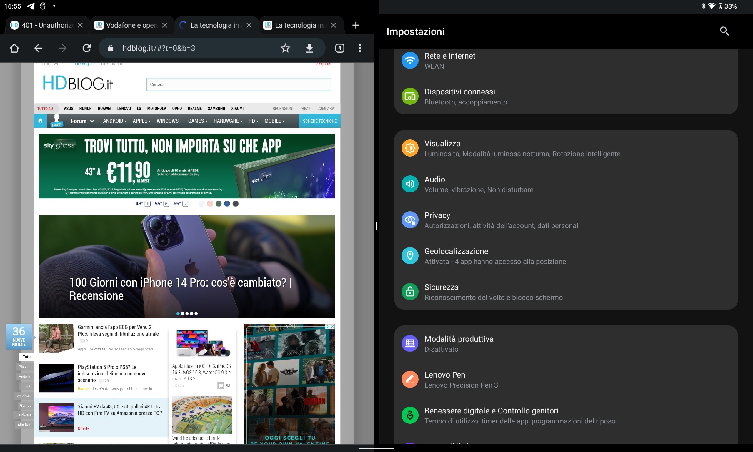
Task: Expand the Forum dropdown
Action: coord(82,121)
